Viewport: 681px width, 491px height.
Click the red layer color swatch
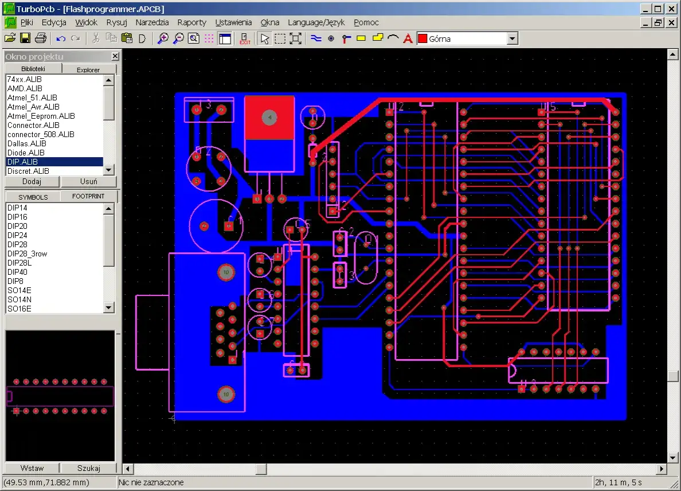[x=424, y=38]
